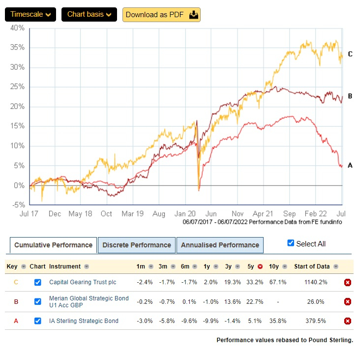This screenshot has height=349, width=358.
Task: Open the Annualised Performance tab
Action: [x=220, y=245]
